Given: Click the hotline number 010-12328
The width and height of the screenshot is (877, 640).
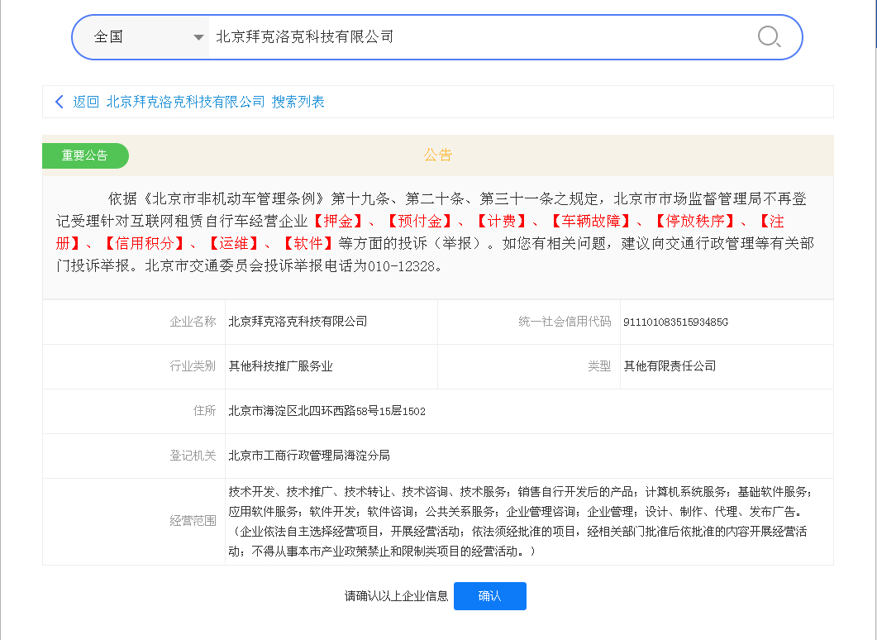Looking at the screenshot, I should point(401,267).
